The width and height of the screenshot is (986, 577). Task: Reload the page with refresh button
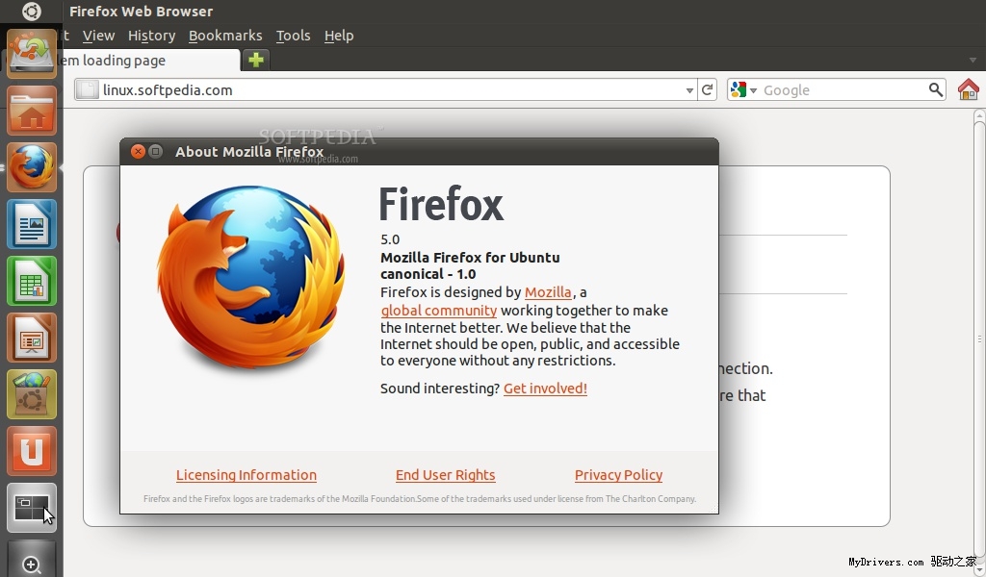(x=707, y=89)
